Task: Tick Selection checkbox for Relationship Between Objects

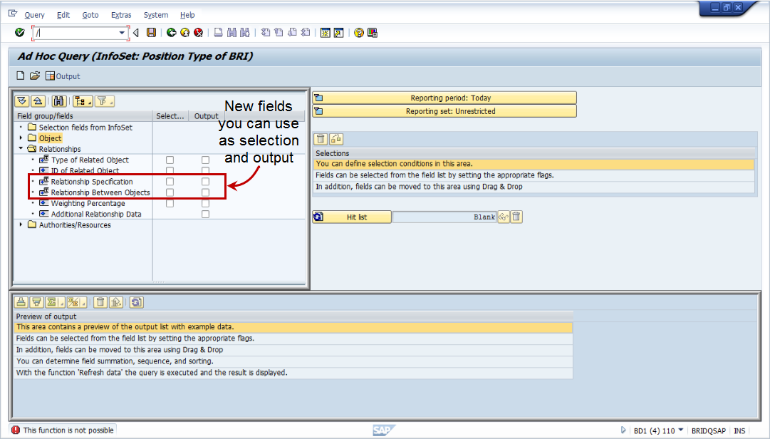Action: 170,192
